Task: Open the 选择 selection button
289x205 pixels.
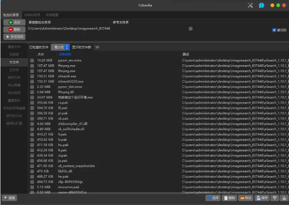Action: point(213,198)
